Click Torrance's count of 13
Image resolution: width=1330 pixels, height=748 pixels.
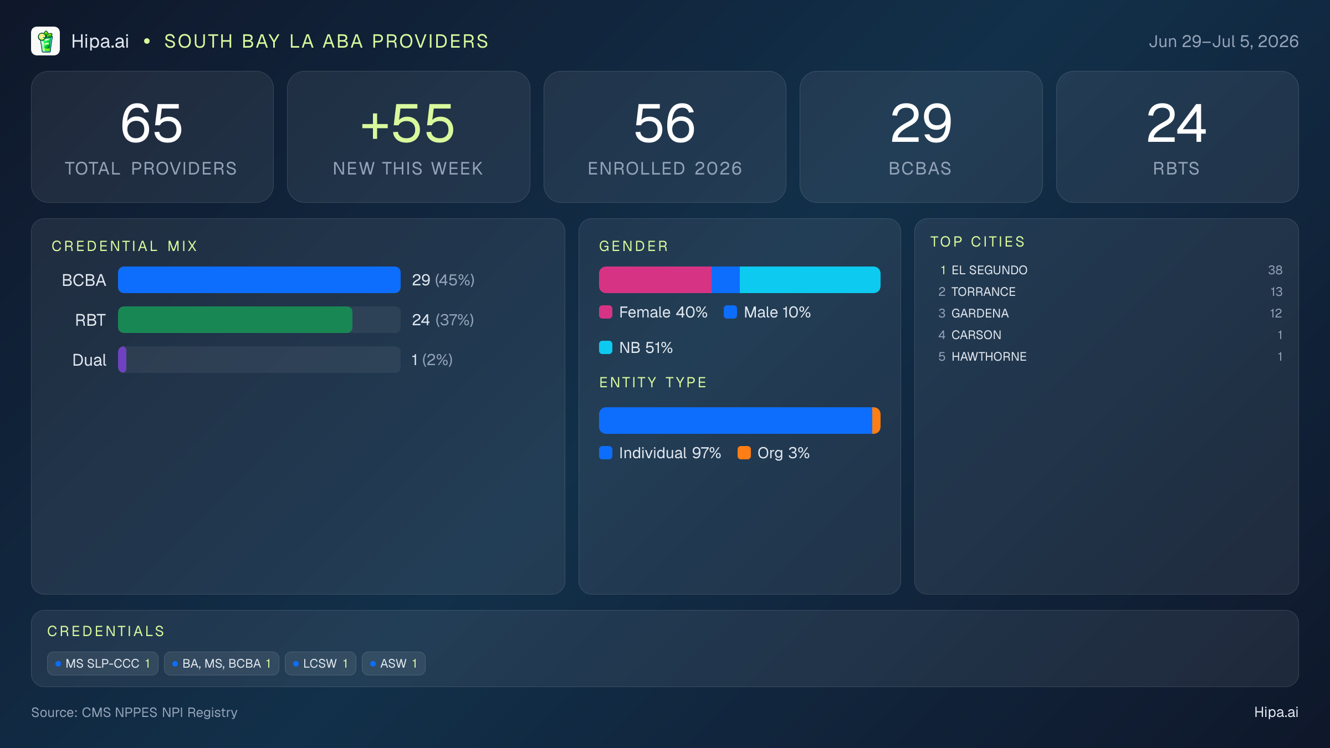pos(1276,292)
